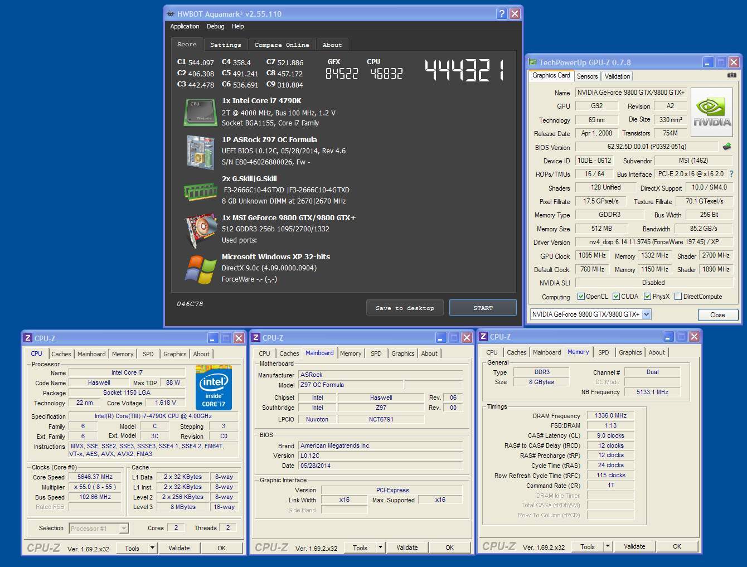Viewport: 747px width, 567px height.
Task: Toggle the CUDA checkbox in GPU-Z
Action: [616, 297]
